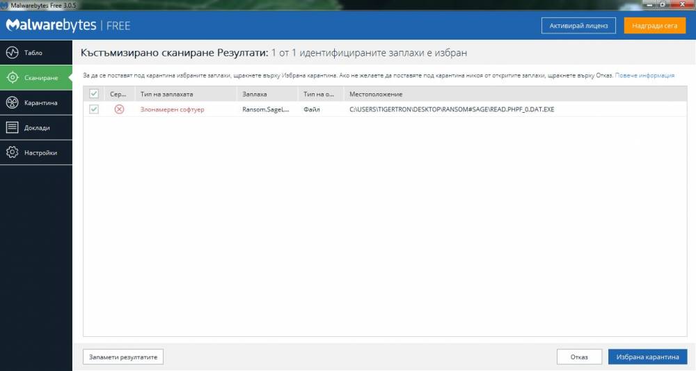This screenshot has width=696, height=371.
Task: Open the Повече информация link
Action: [x=644, y=75]
